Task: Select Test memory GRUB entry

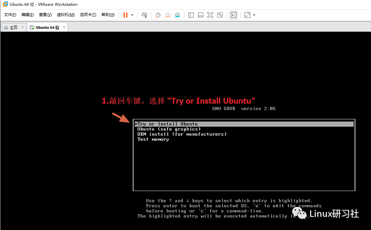Action: 153,140
